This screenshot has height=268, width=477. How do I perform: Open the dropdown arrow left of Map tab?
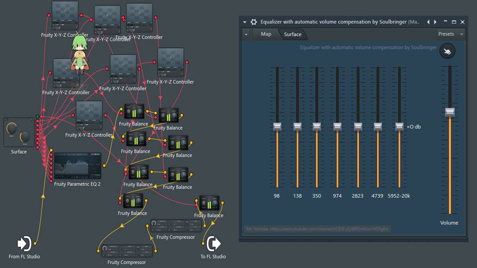click(246, 35)
